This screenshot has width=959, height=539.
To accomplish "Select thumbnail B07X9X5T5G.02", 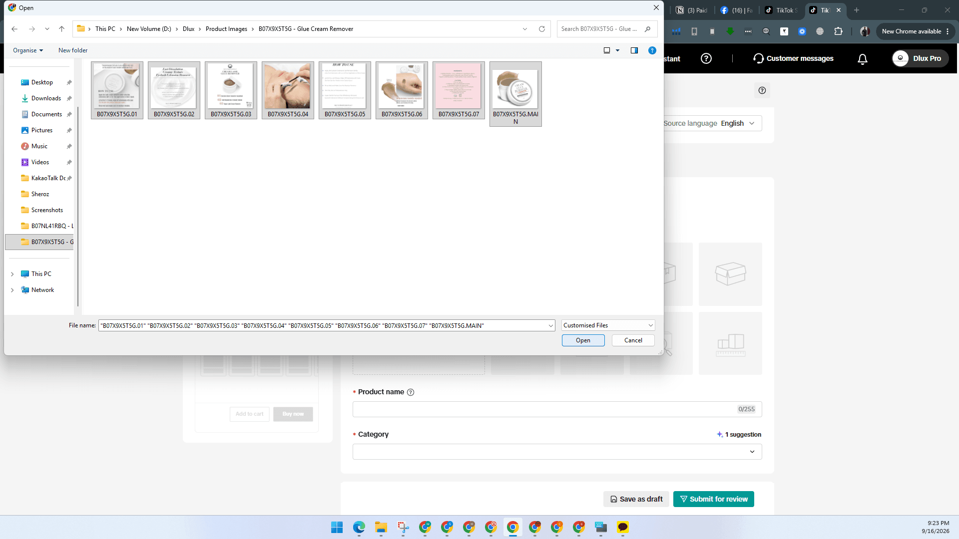I will [174, 90].
